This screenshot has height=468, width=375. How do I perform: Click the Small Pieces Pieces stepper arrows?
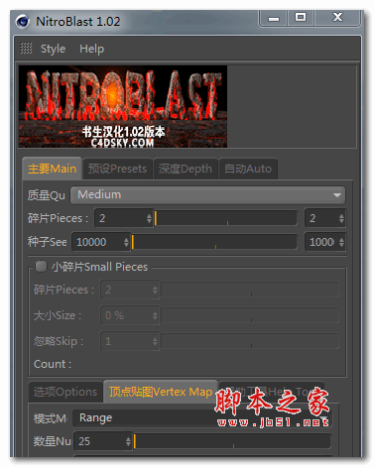(x=155, y=290)
